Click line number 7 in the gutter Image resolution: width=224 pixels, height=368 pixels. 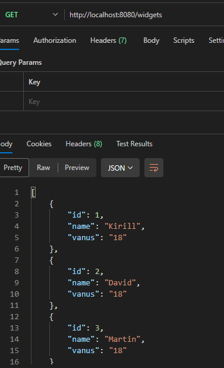pyautogui.click(x=17, y=260)
